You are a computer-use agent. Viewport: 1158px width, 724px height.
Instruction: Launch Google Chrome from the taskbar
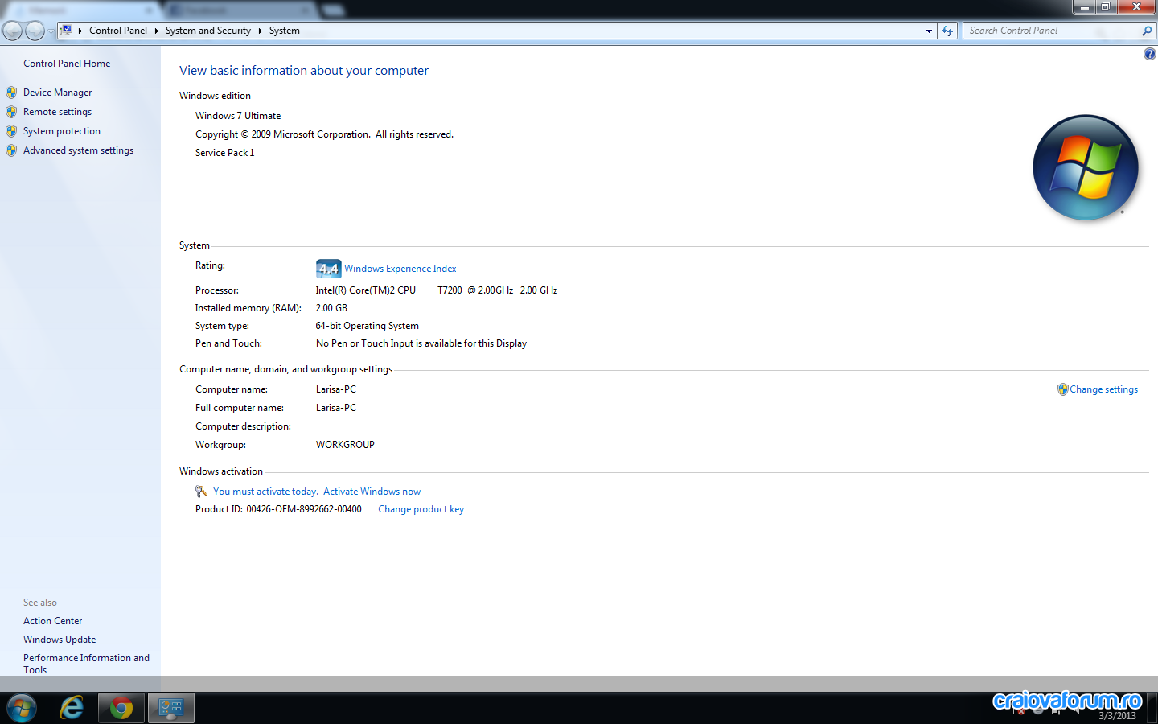[121, 708]
